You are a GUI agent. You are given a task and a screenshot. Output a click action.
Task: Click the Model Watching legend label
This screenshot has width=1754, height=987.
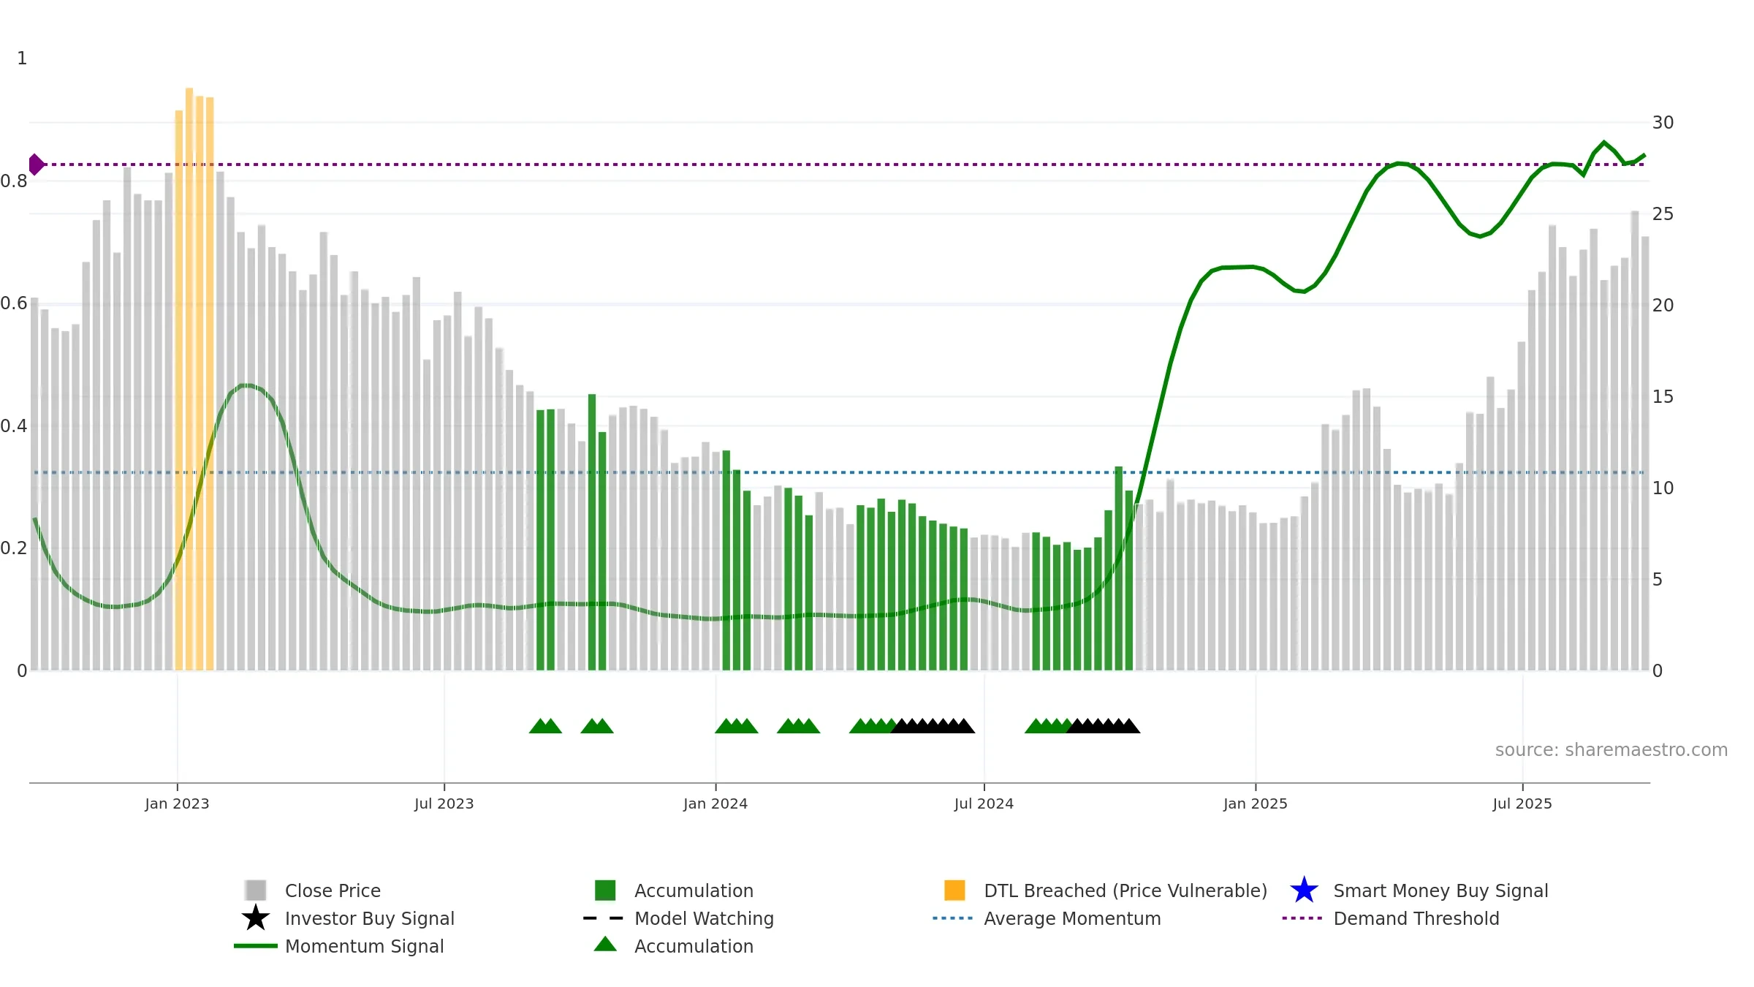pyautogui.click(x=704, y=918)
